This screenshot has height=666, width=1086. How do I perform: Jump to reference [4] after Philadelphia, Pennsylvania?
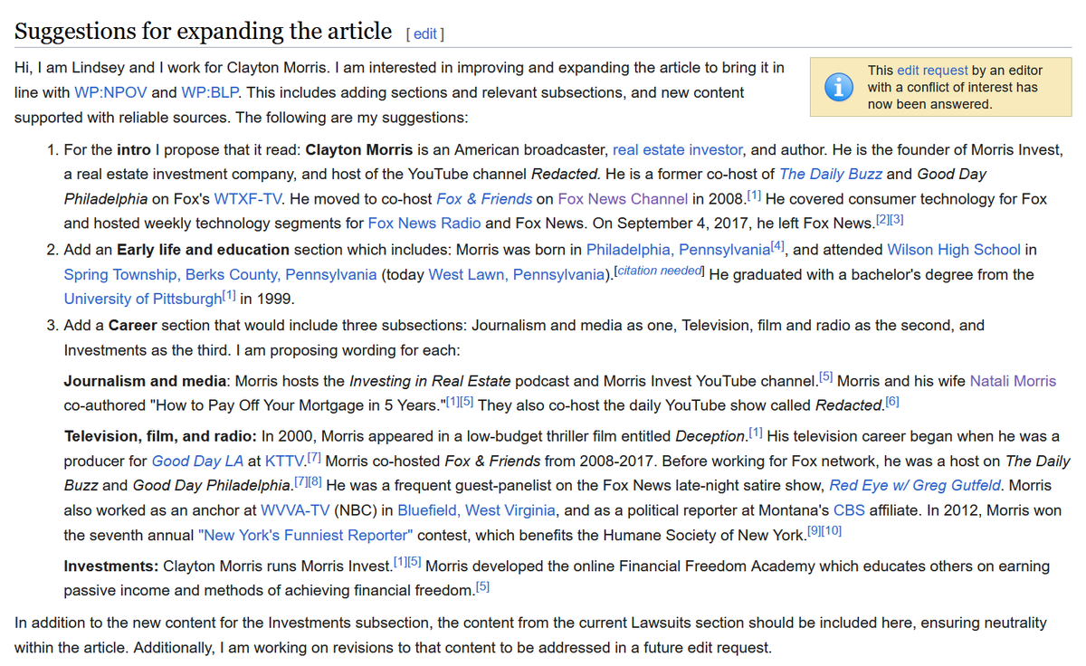pos(778,244)
